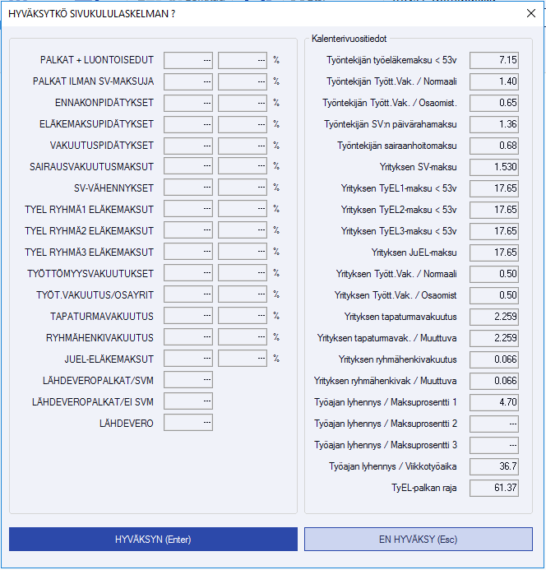The width and height of the screenshot is (546, 570).
Task: Close the HYVÄKSYTKÖ SIVUKULULASKELMAN dialog
Action: [x=530, y=14]
